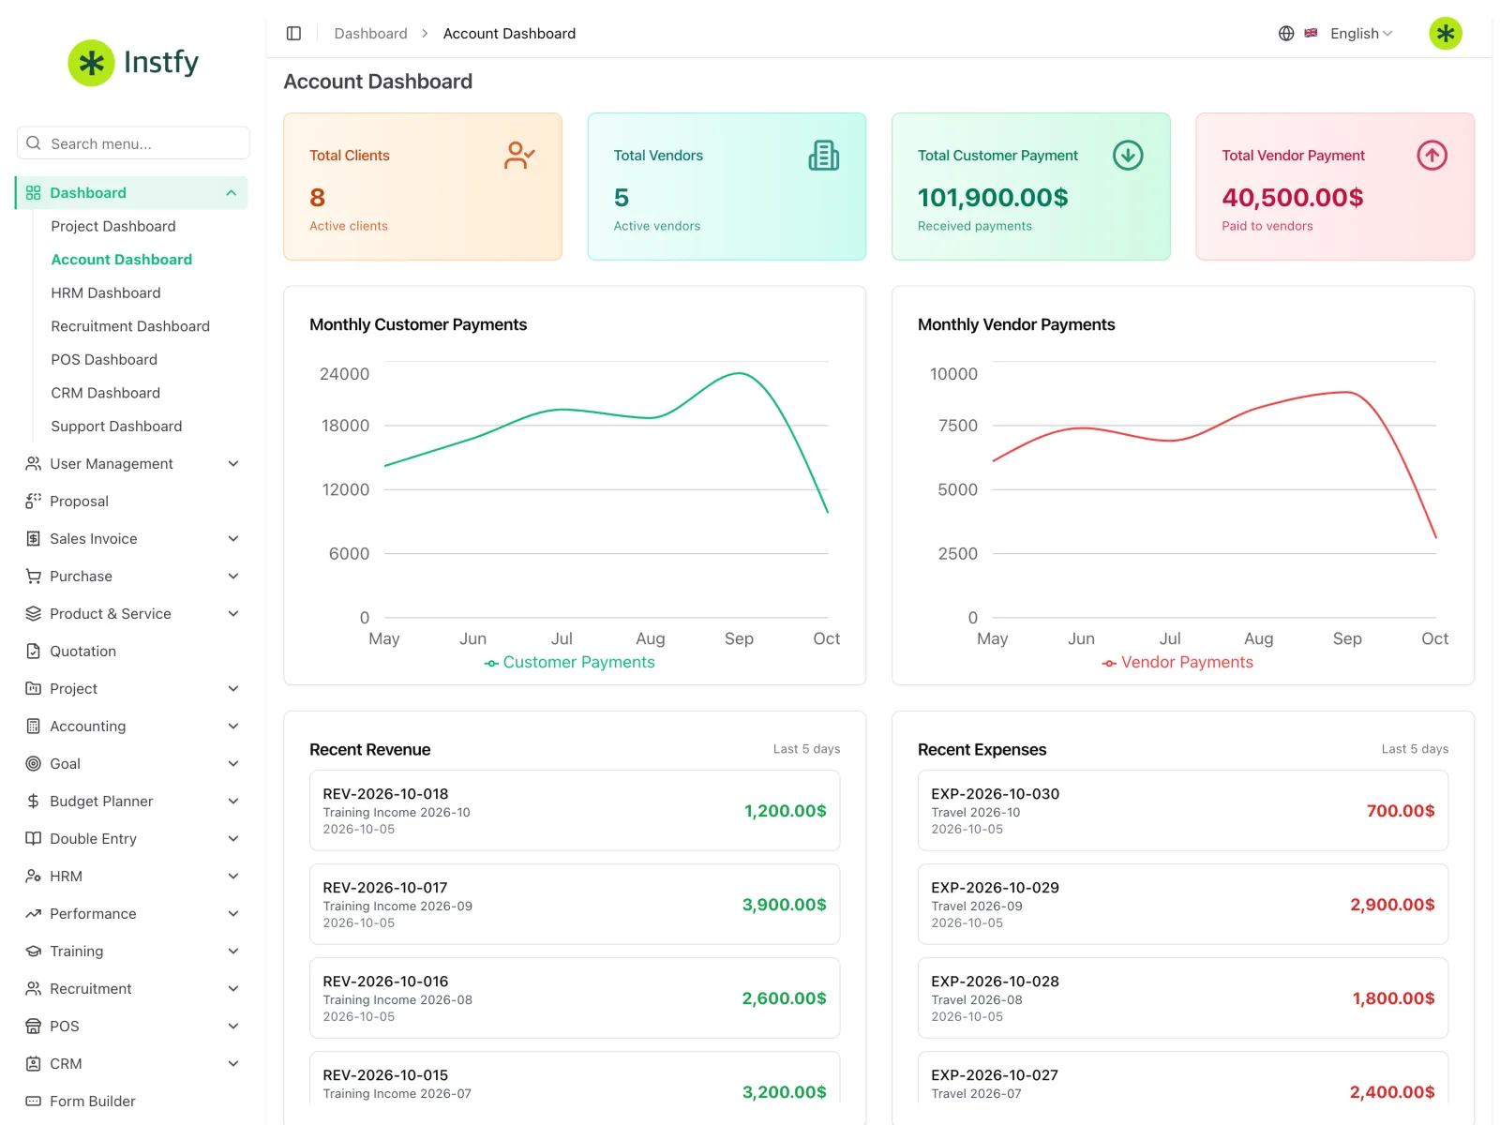
Task: Expand the Accounting menu chevron
Action: coord(233,727)
